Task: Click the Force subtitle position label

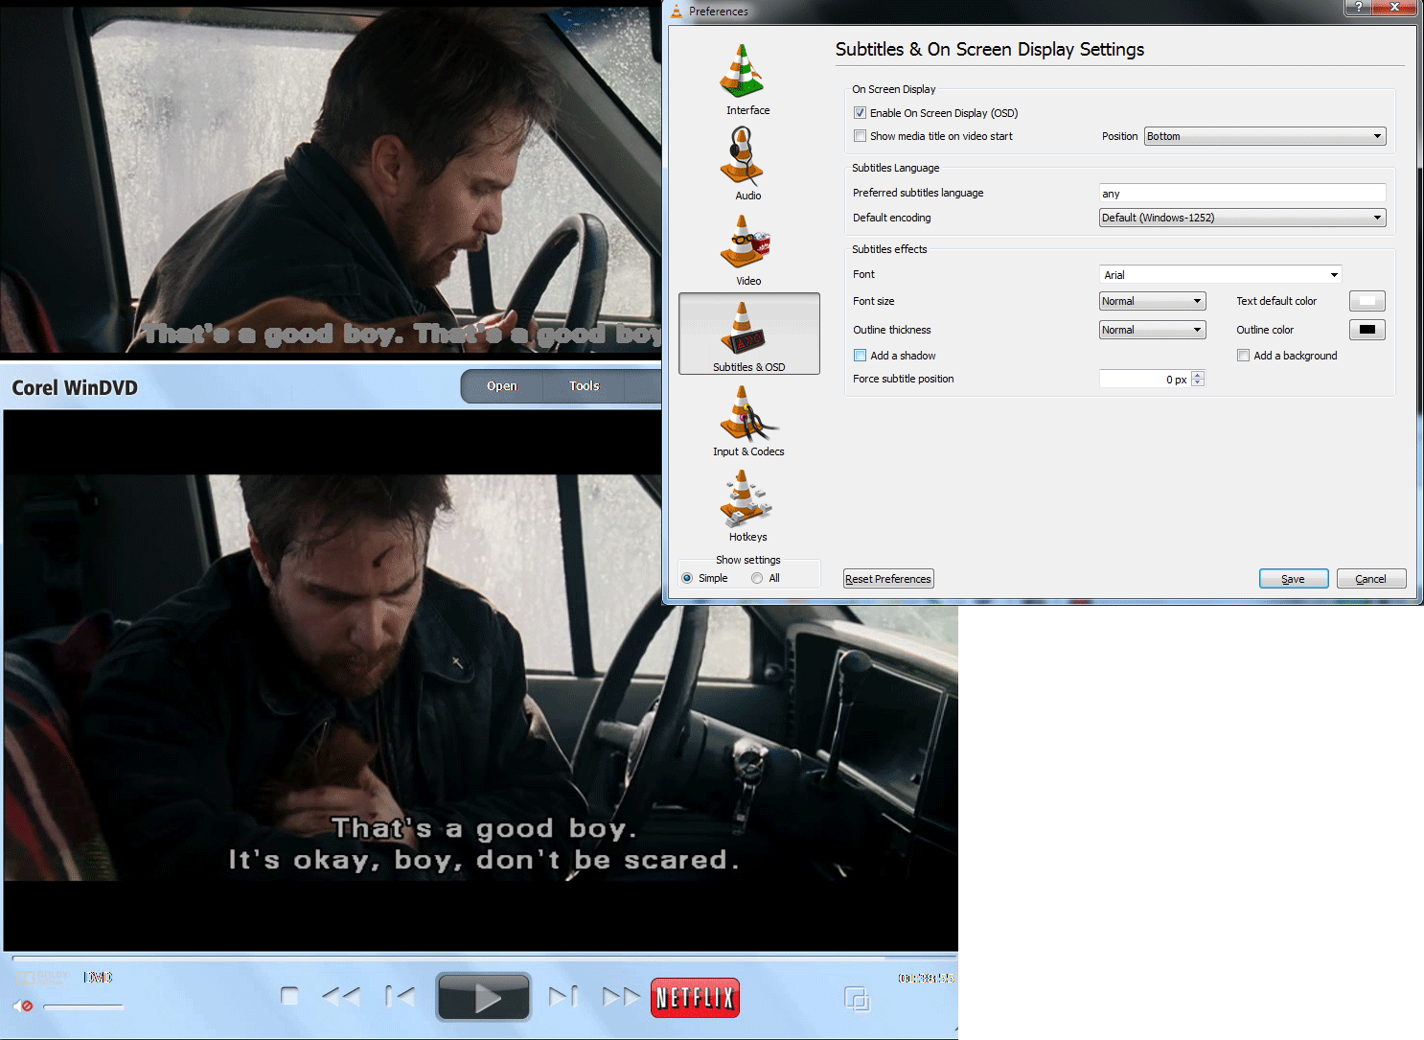Action: (904, 379)
